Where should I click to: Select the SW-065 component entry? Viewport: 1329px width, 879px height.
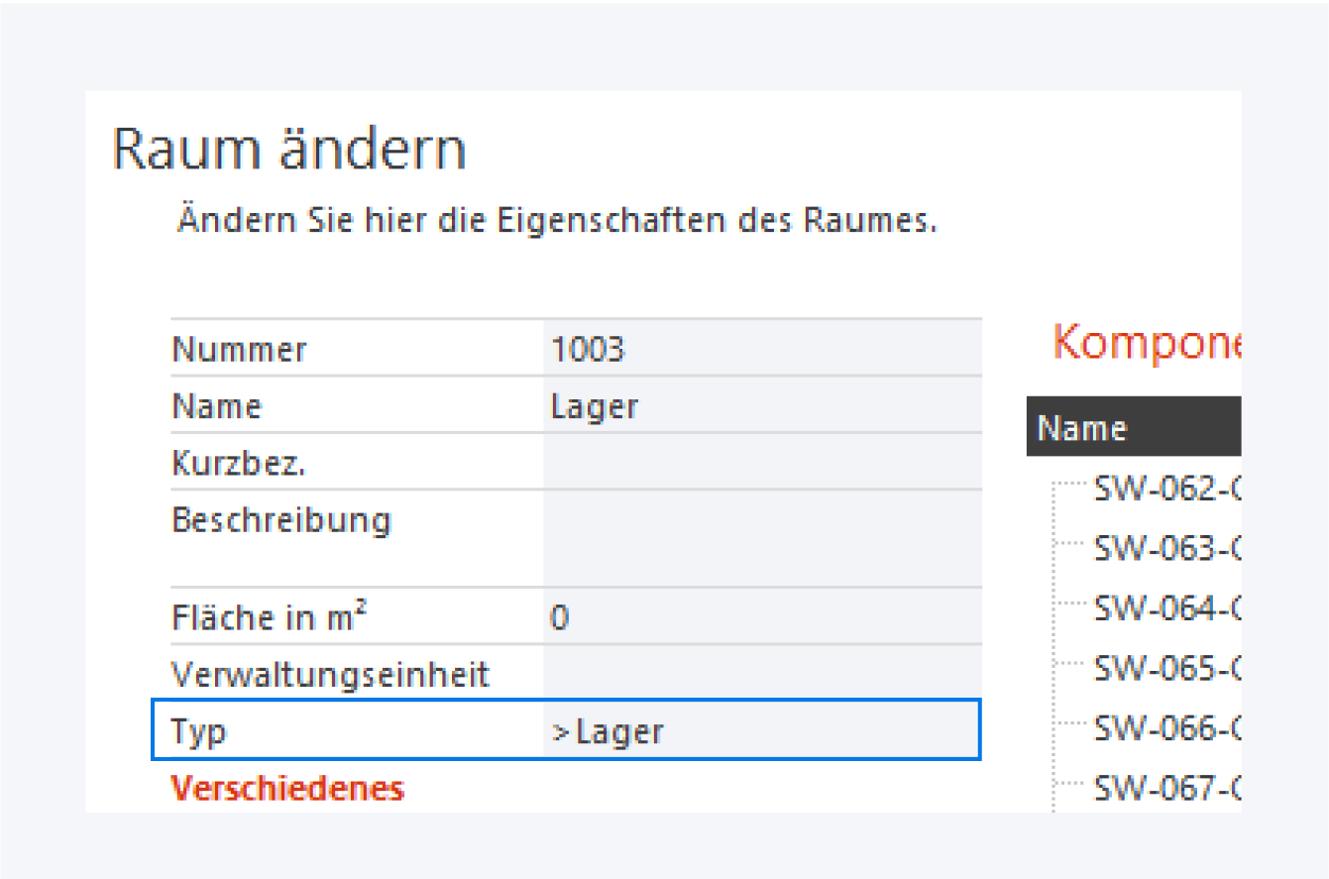[1166, 669]
